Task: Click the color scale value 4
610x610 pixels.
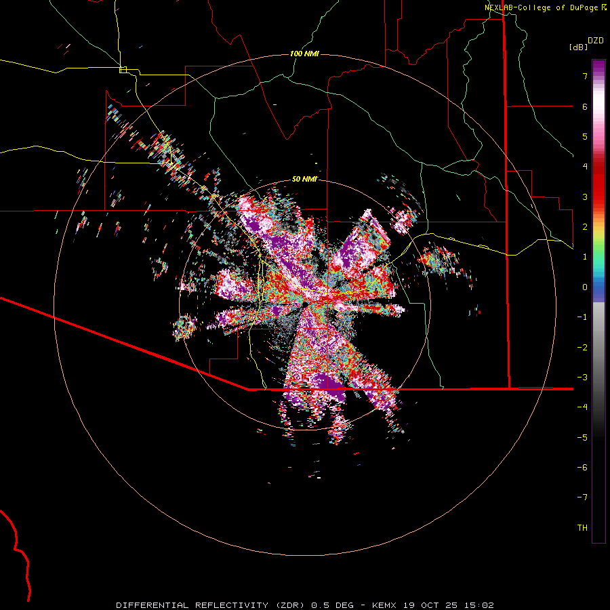Action: click(585, 167)
